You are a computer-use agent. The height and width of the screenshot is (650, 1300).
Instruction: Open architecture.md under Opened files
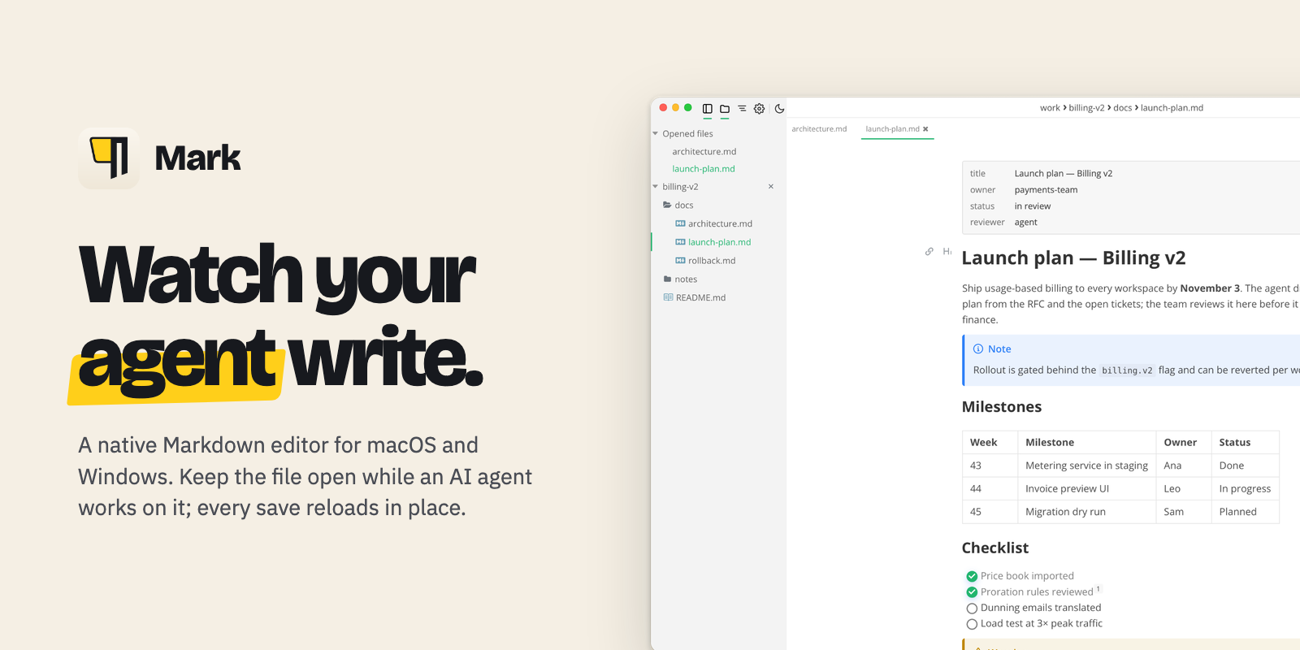(x=704, y=152)
